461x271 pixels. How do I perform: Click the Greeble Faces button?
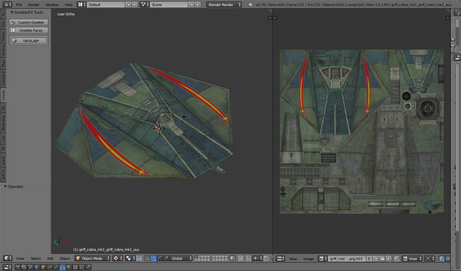tap(29, 30)
